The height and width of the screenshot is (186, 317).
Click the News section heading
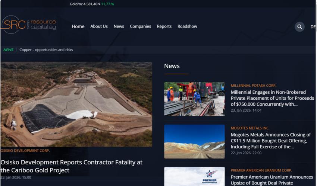point(172,66)
